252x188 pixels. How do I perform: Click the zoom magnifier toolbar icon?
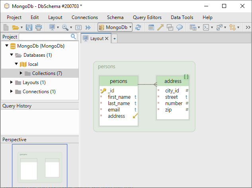[x=65, y=27]
